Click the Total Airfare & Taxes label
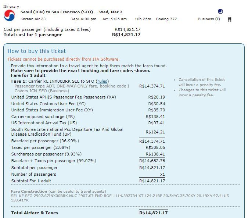 pos(35,213)
